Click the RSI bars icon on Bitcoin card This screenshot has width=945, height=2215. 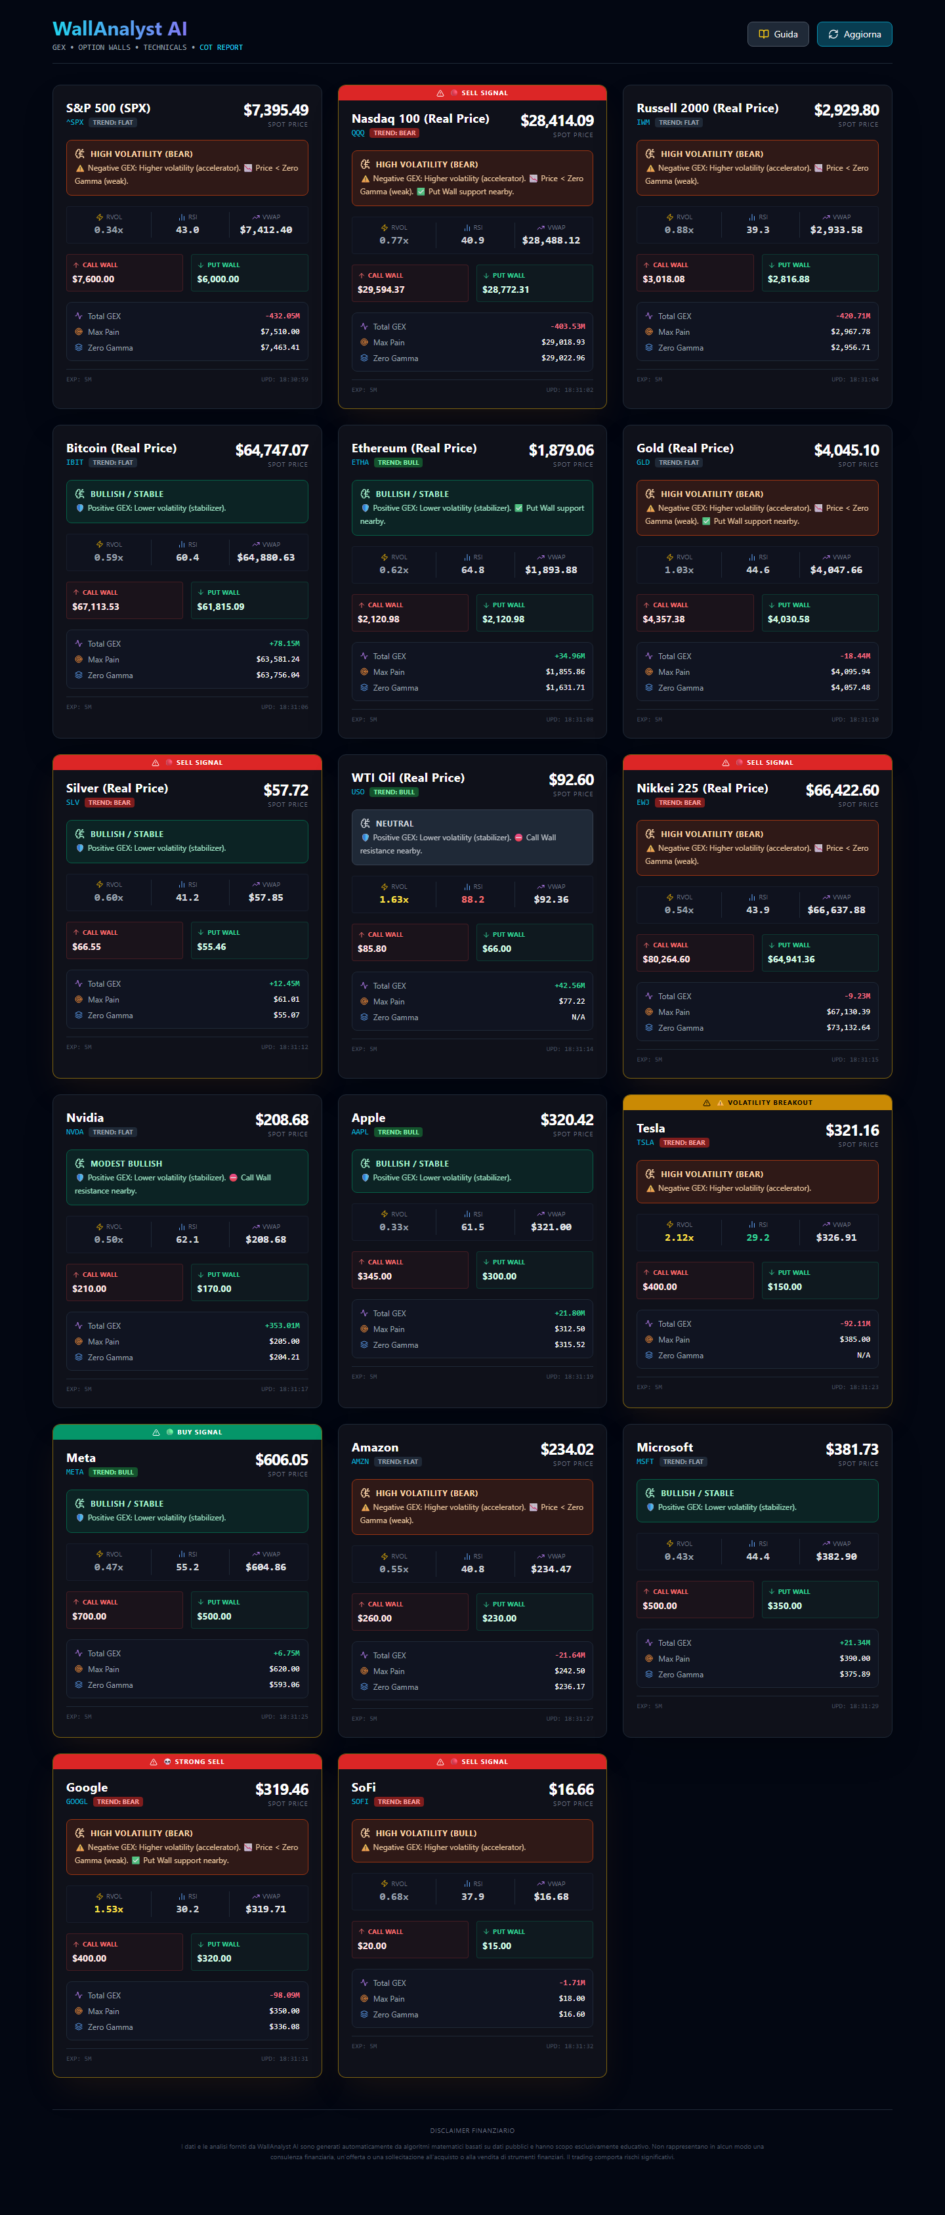coord(181,544)
